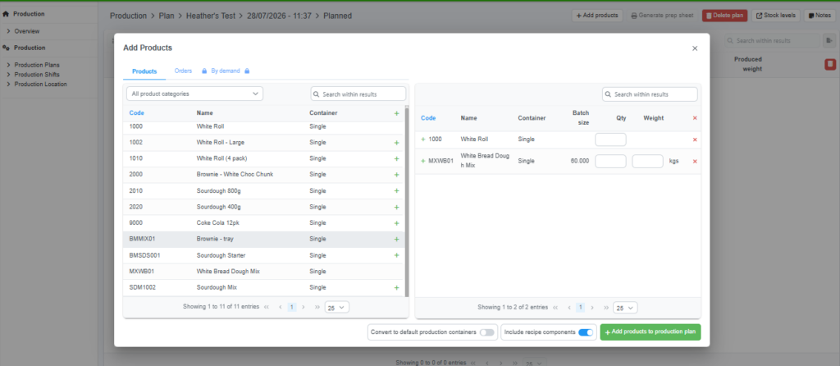Switch to the By demand tab

(x=225, y=71)
